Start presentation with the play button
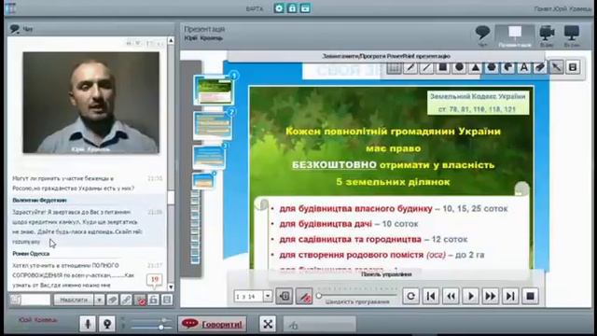This screenshot has width=597, height=336. point(470,296)
